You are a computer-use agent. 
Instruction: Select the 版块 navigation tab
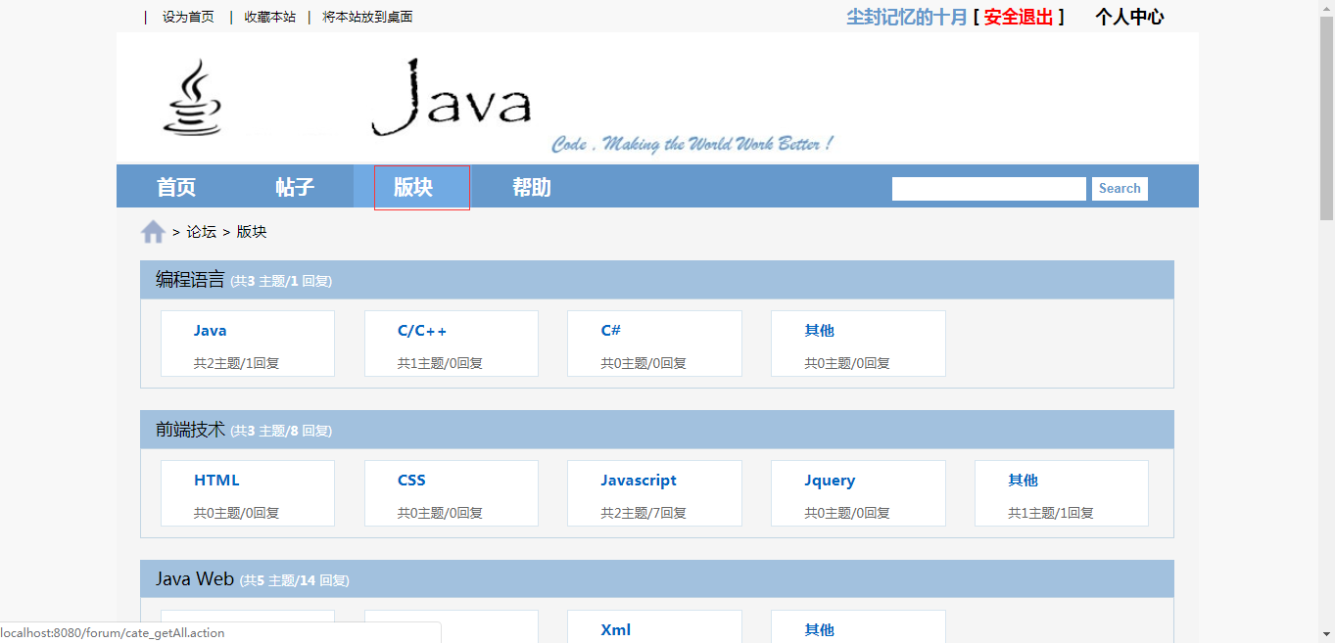tap(413, 187)
